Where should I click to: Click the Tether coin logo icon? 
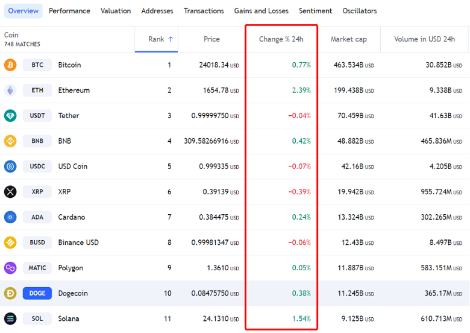pyautogui.click(x=10, y=115)
